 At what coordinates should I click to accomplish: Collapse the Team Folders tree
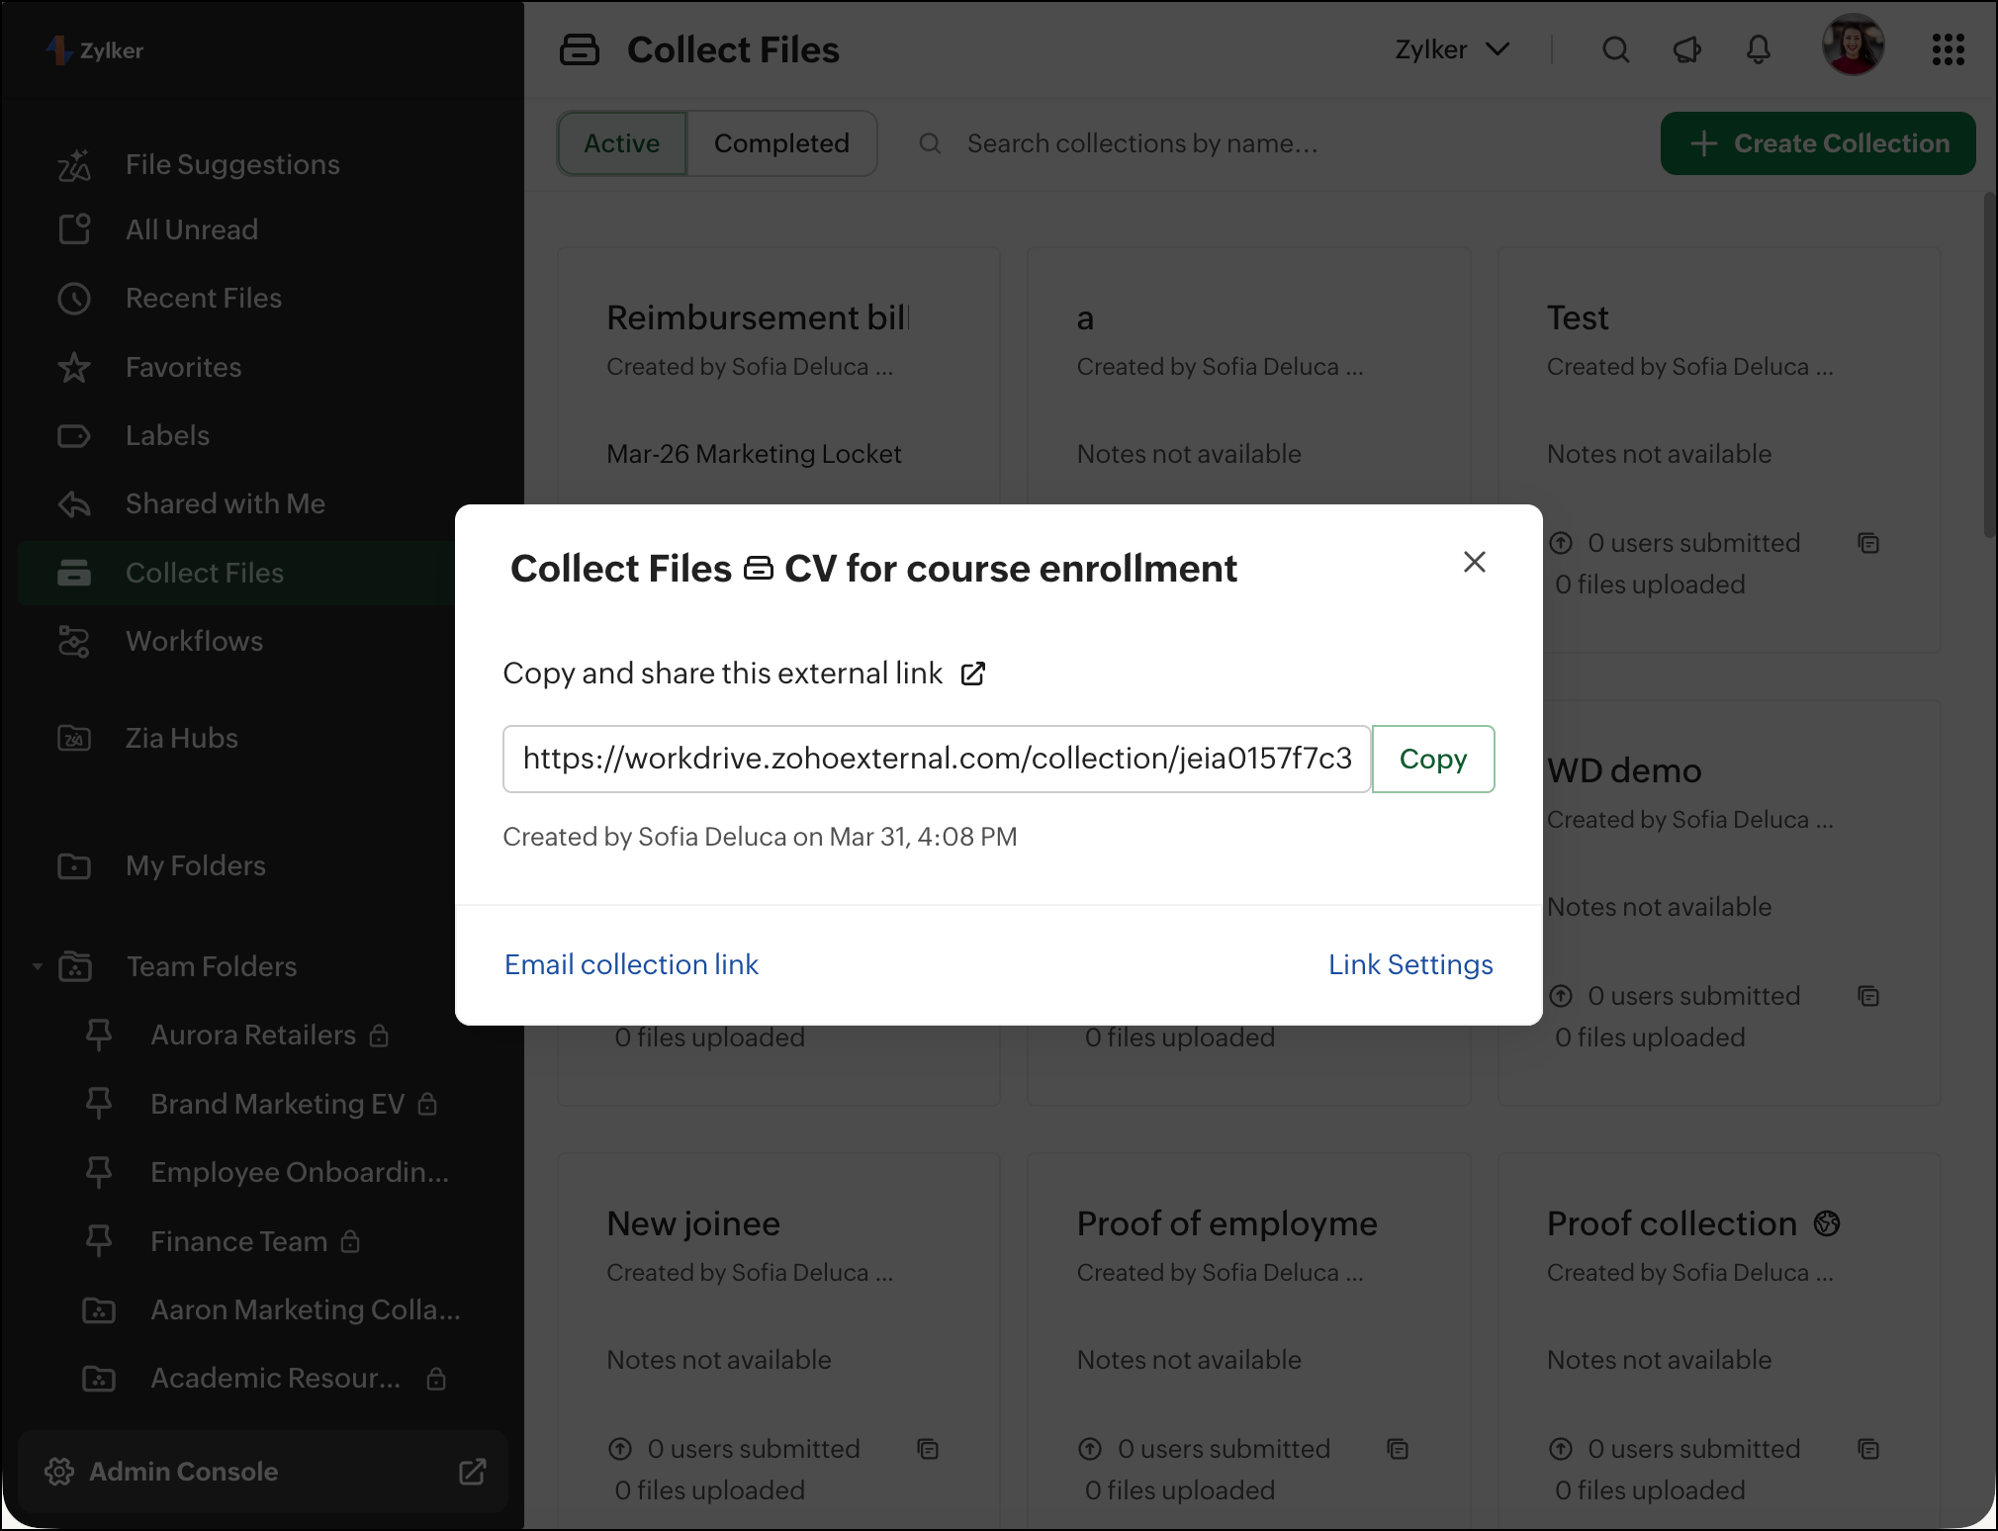(38, 966)
